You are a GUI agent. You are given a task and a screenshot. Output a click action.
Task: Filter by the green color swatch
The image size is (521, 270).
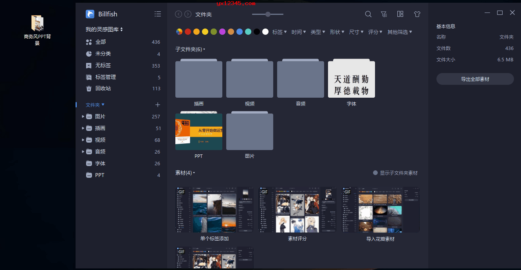click(x=214, y=32)
